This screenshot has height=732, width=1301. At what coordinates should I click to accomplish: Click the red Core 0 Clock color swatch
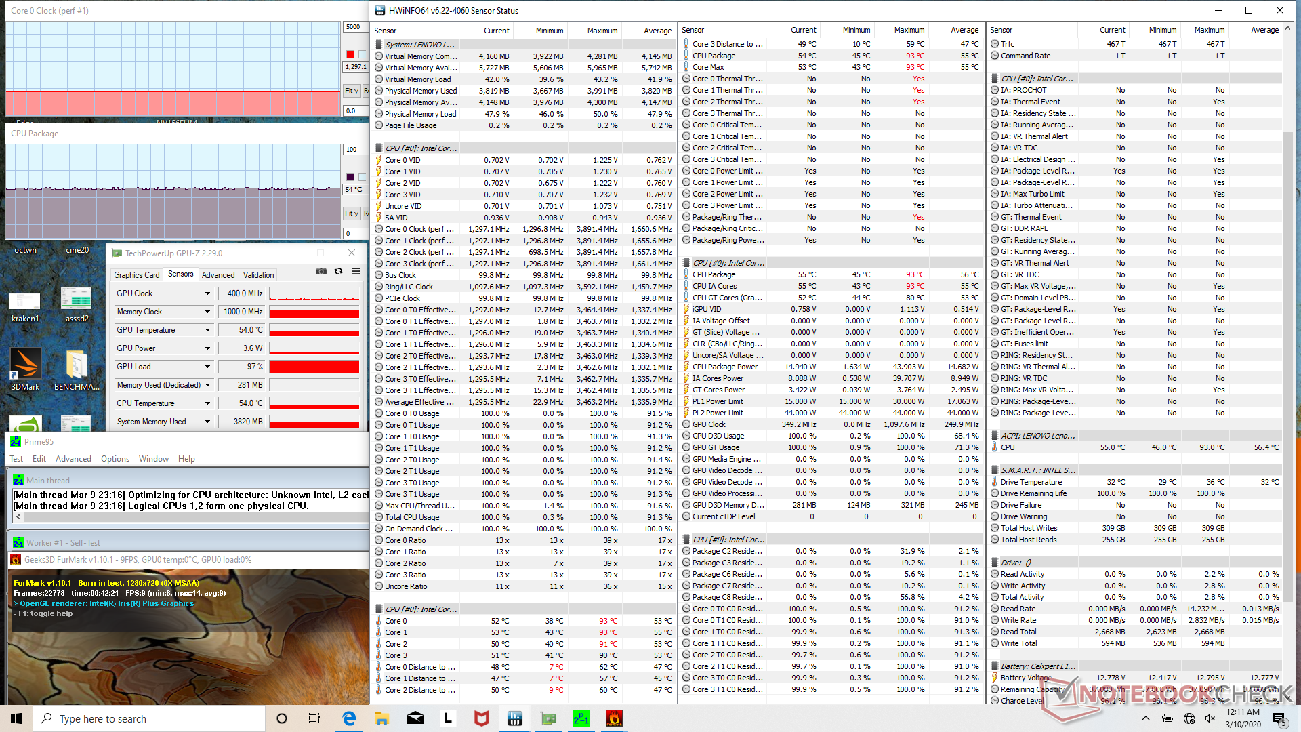coord(350,54)
